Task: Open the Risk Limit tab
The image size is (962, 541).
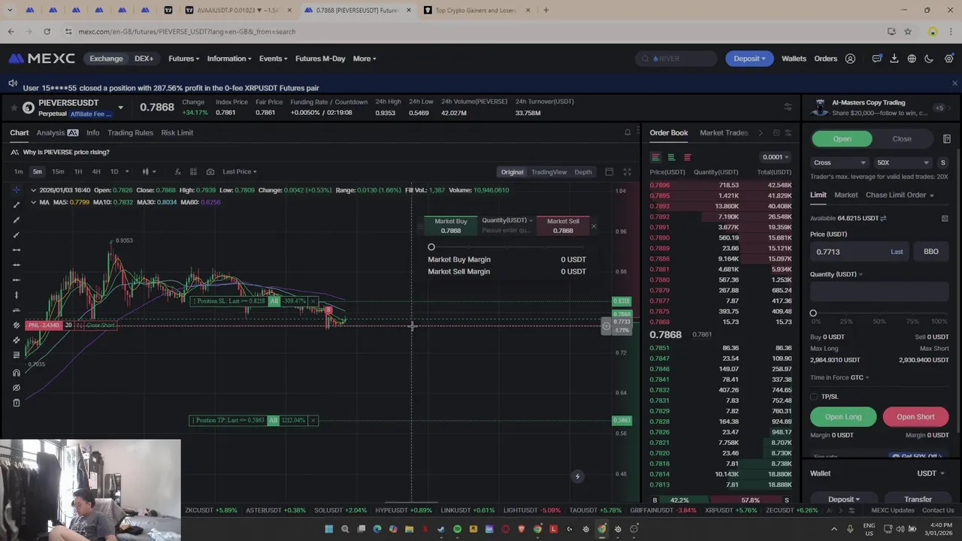Action: coord(177,133)
